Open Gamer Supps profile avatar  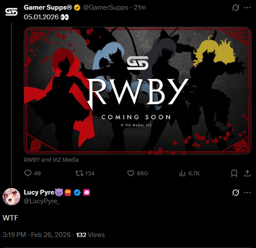pos(11,12)
